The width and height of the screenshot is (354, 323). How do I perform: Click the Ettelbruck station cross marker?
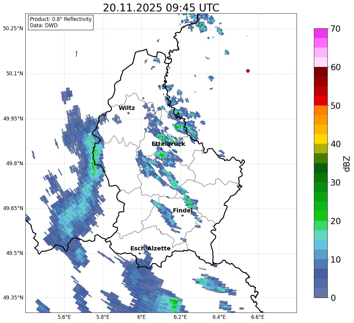coord(161,149)
